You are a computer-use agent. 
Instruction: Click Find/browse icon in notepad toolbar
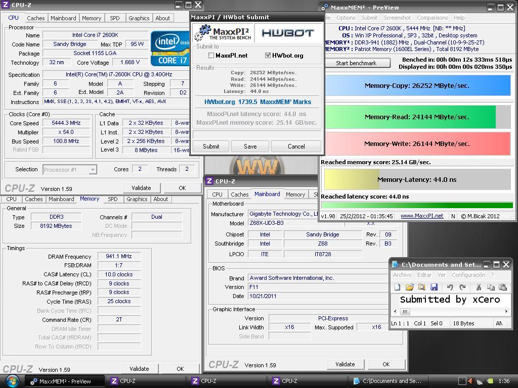click(421, 287)
